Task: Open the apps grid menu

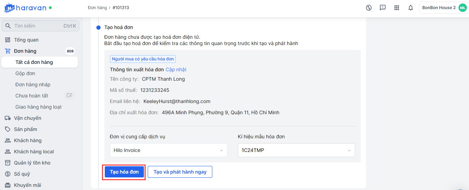Action: tap(397, 8)
